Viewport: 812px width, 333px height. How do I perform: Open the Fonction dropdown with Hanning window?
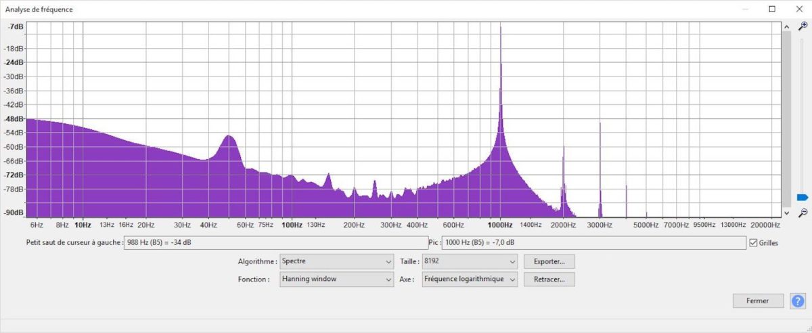(x=337, y=279)
